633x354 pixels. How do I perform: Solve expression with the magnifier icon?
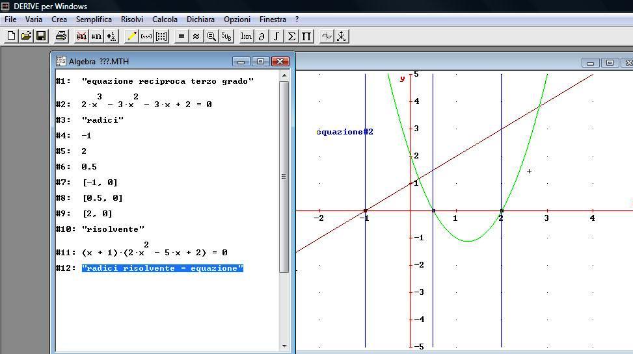pyautogui.click(x=211, y=36)
